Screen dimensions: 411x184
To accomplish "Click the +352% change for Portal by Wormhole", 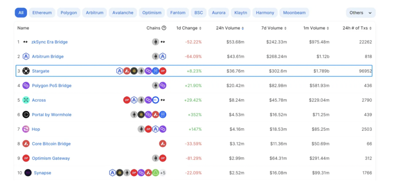I will coord(195,115).
